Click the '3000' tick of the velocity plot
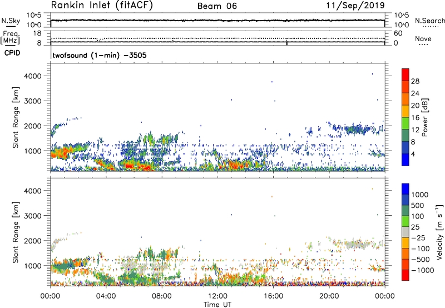The height and width of the screenshot is (308, 445). pos(33,216)
